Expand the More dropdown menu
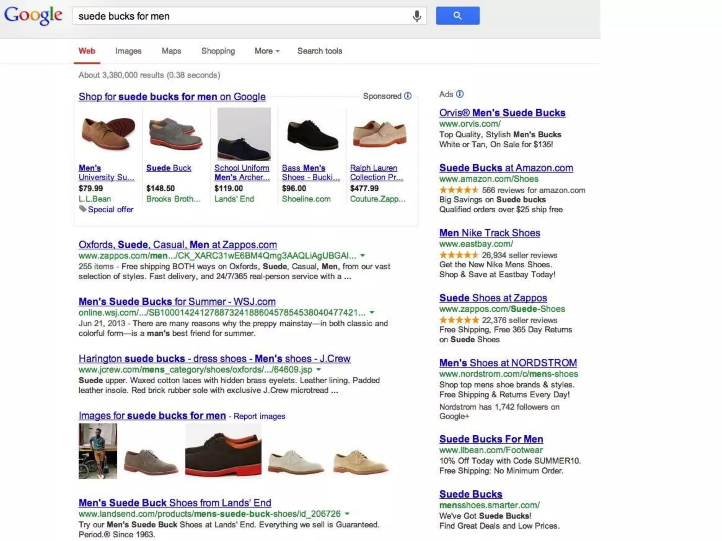Screen dimensions: 722x541 [x=267, y=51]
